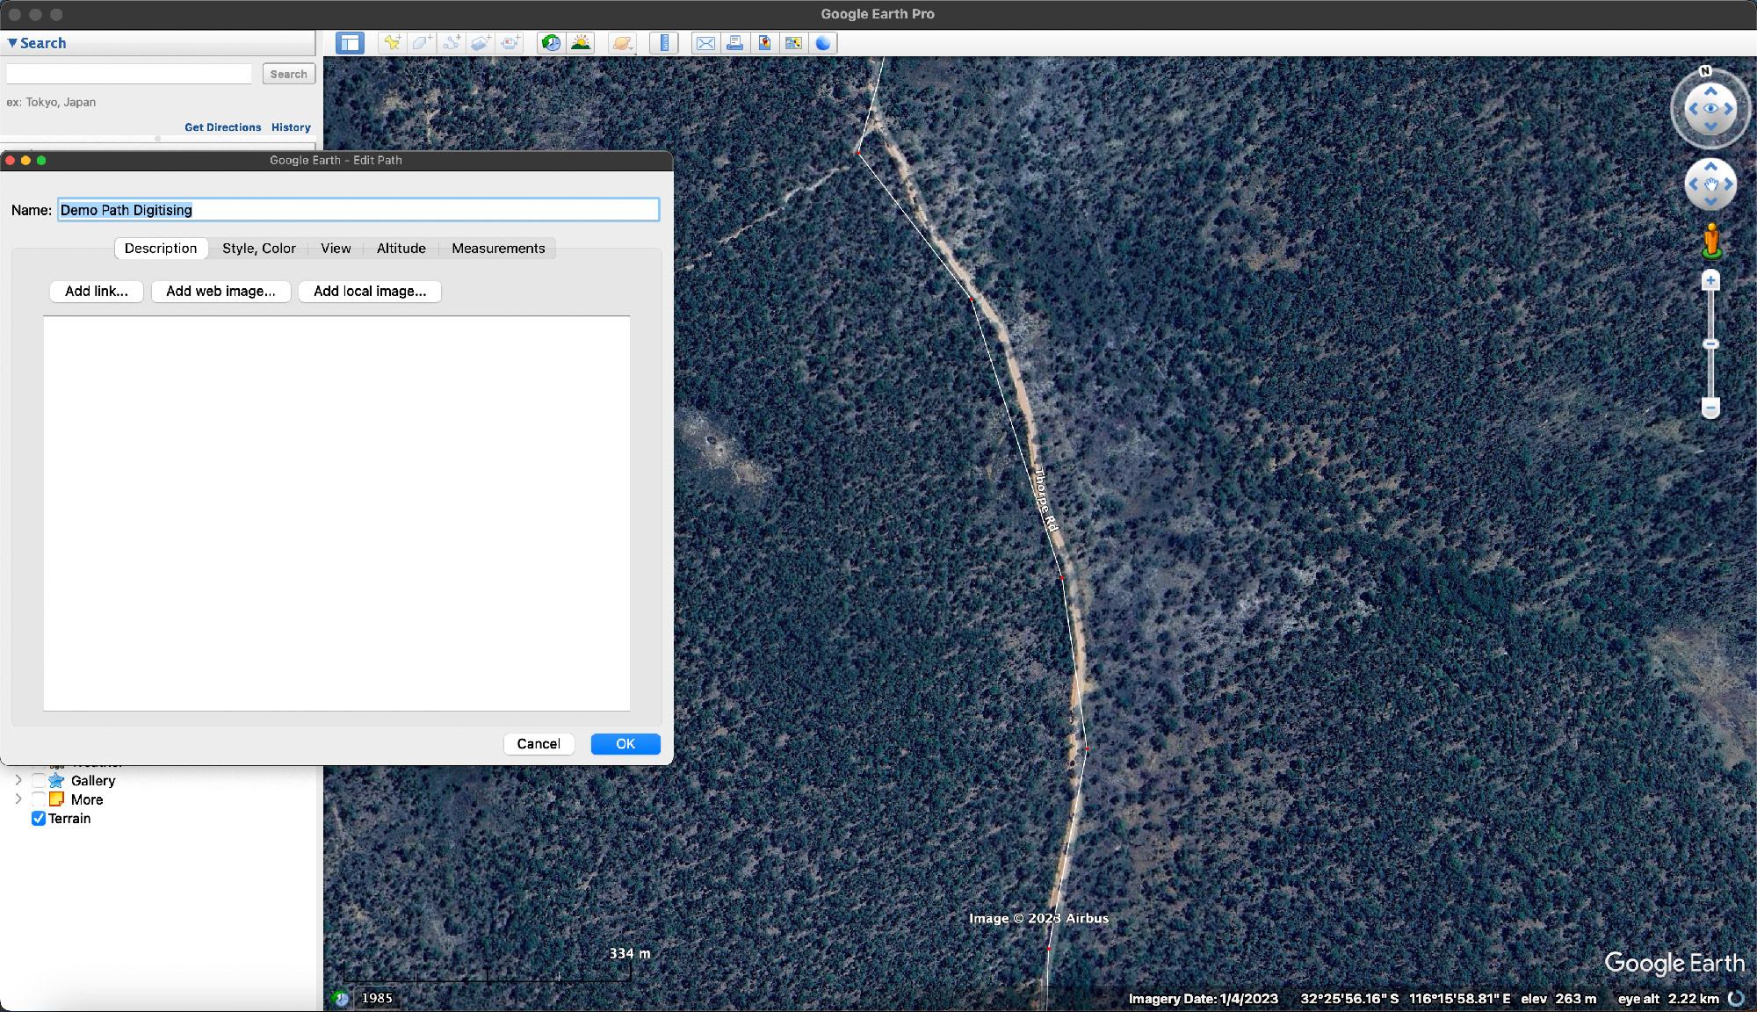Confirm the path with OK

coord(625,744)
